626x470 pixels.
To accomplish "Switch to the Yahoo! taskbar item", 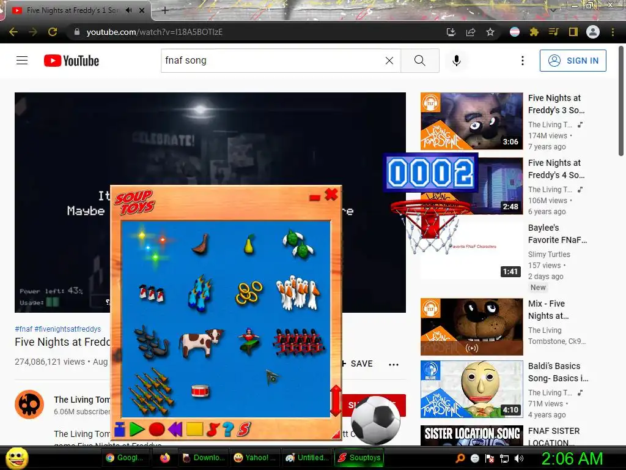I will [254, 458].
